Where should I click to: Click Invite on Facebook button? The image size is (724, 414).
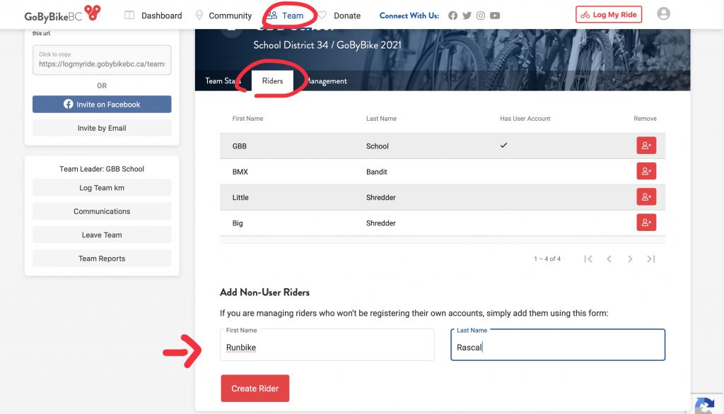[102, 105]
